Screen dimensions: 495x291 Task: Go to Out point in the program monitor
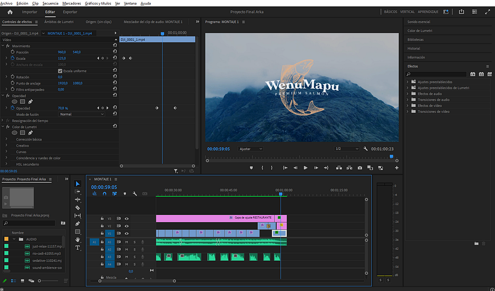coord(326,168)
